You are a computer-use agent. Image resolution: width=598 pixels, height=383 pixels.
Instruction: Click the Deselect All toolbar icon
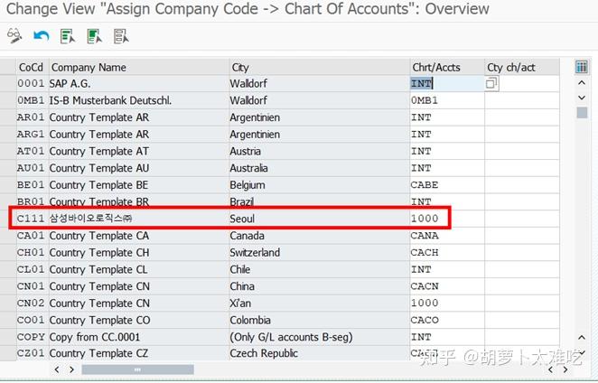tap(121, 36)
